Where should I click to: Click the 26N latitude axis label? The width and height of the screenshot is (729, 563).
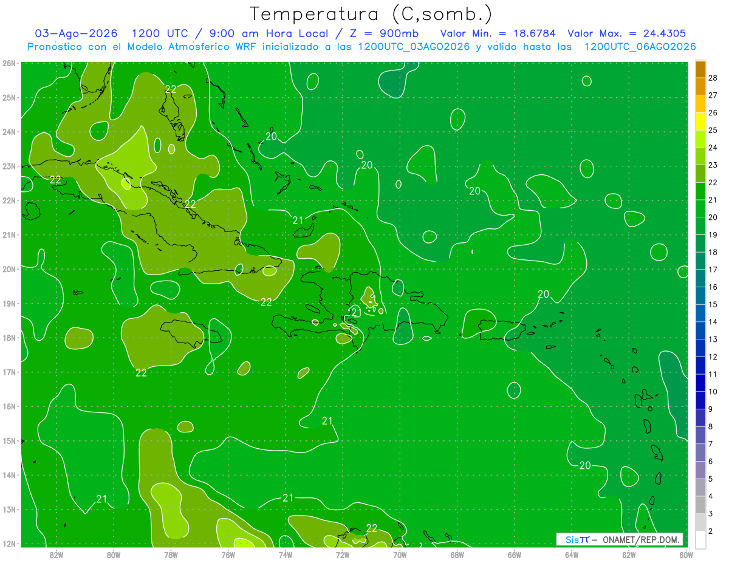9,63
